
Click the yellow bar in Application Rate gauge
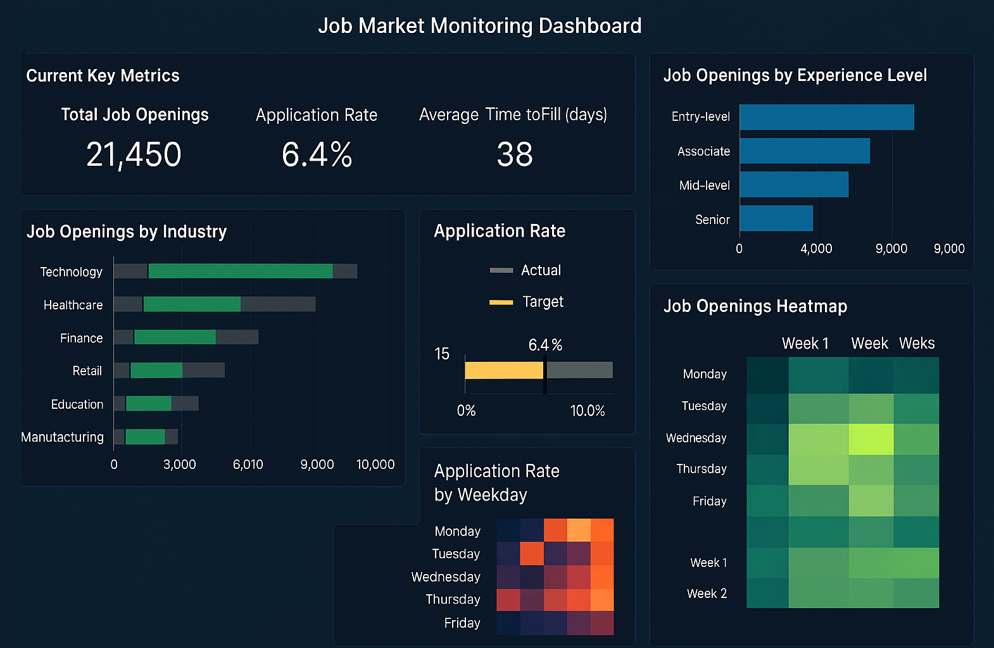(503, 370)
